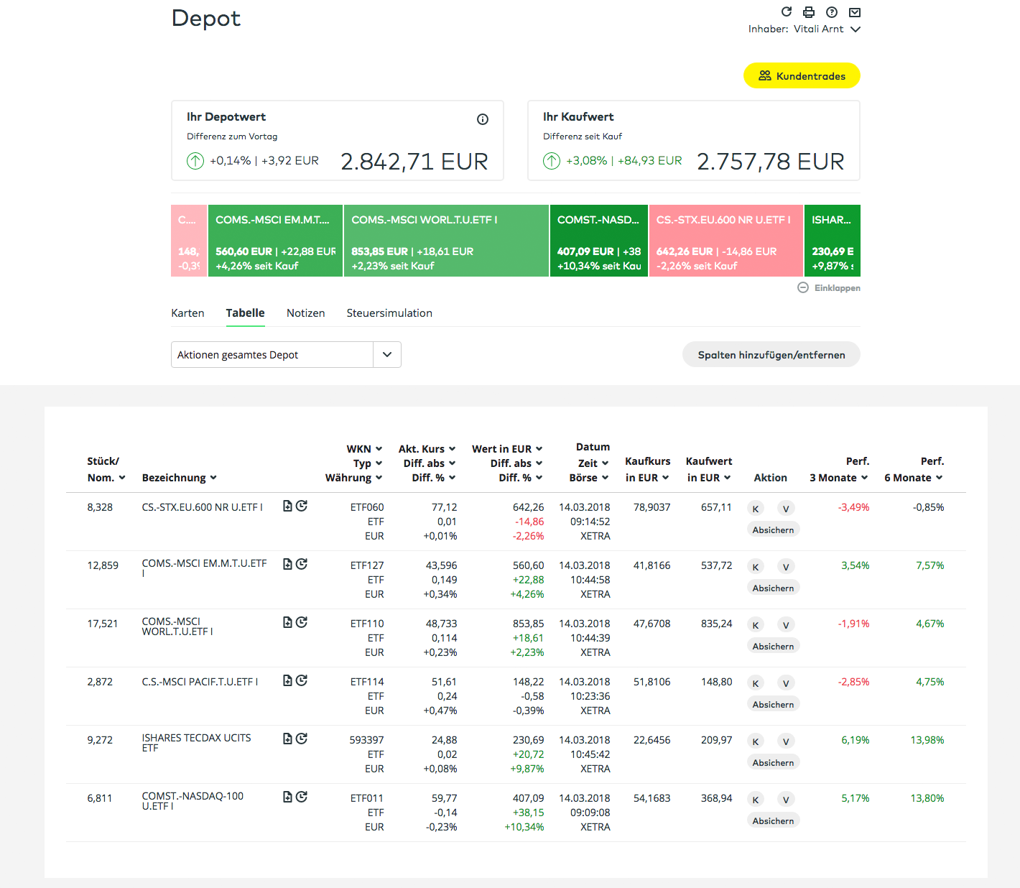This screenshot has width=1020, height=888.
Task: Sort by Stück/Nom. column
Action: coord(106,470)
